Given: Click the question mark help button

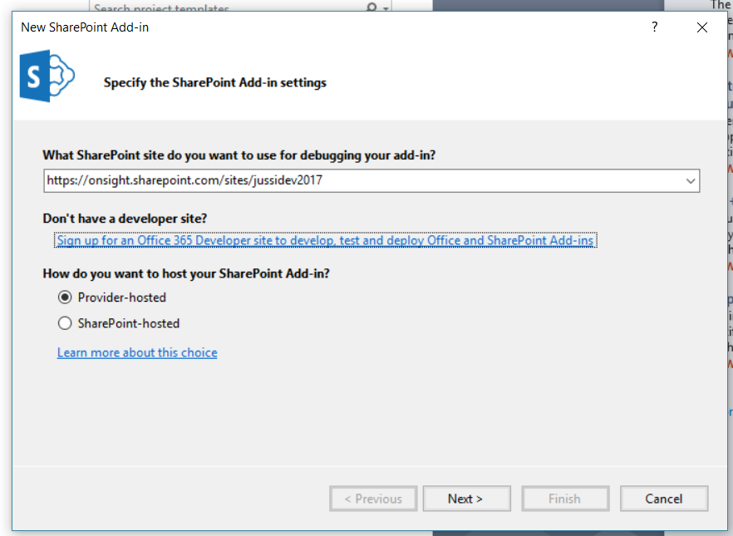Looking at the screenshot, I should [655, 27].
